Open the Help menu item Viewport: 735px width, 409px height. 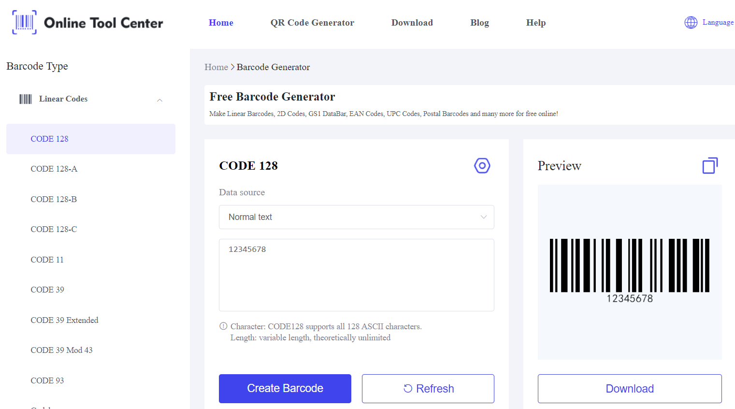[535, 23]
